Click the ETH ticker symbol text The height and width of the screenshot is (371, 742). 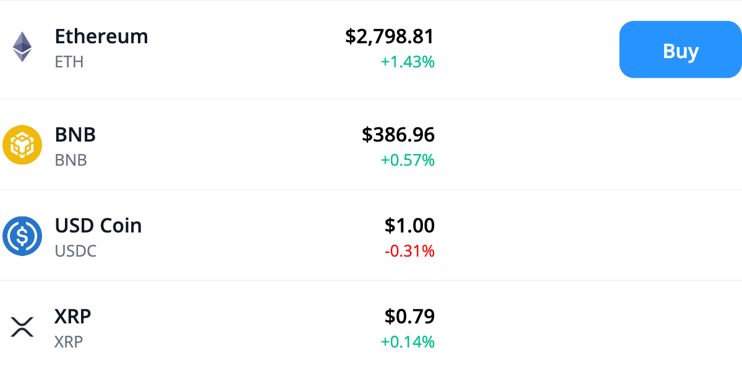(69, 62)
